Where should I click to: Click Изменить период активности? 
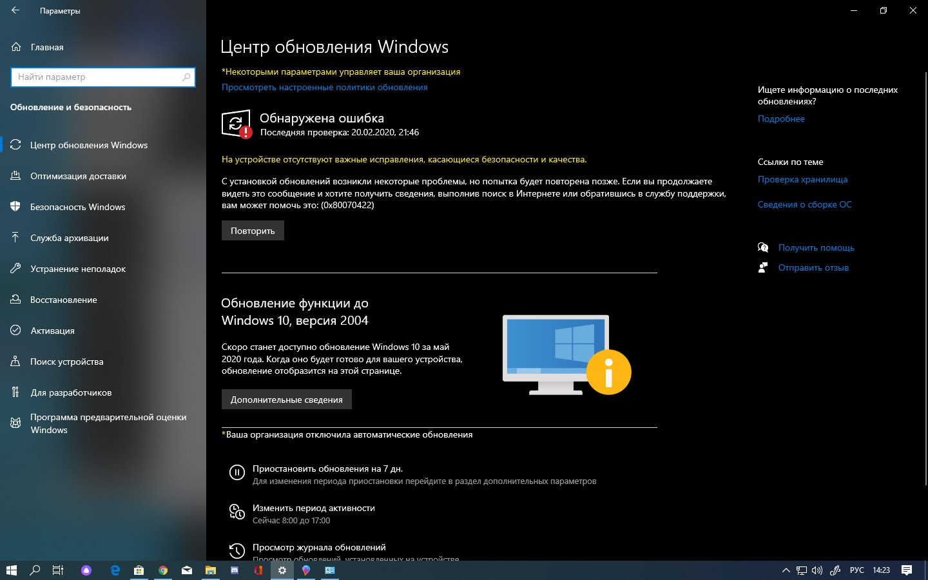click(313, 508)
